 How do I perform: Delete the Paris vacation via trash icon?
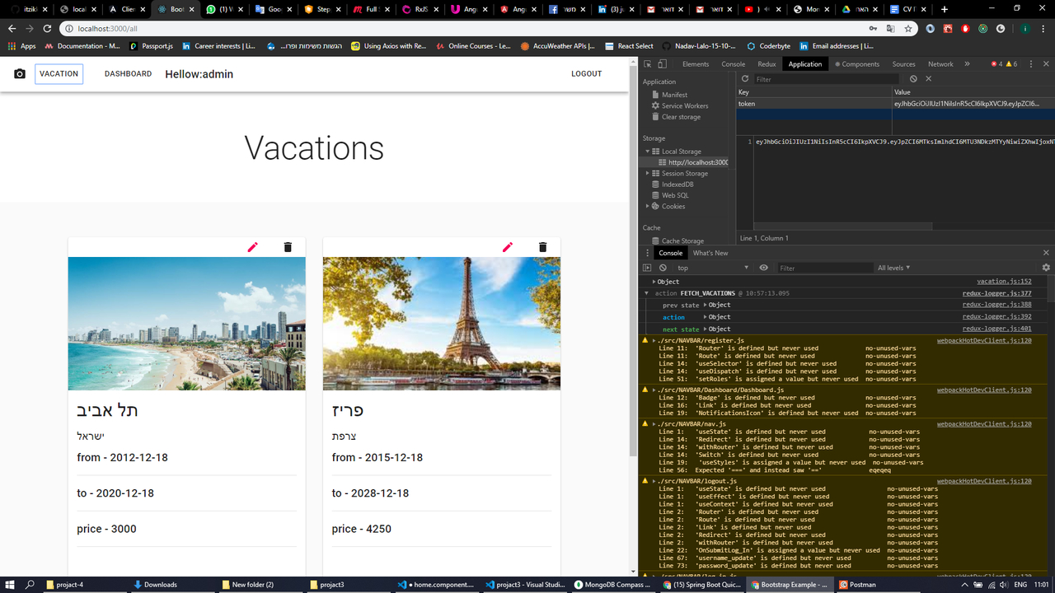click(542, 246)
